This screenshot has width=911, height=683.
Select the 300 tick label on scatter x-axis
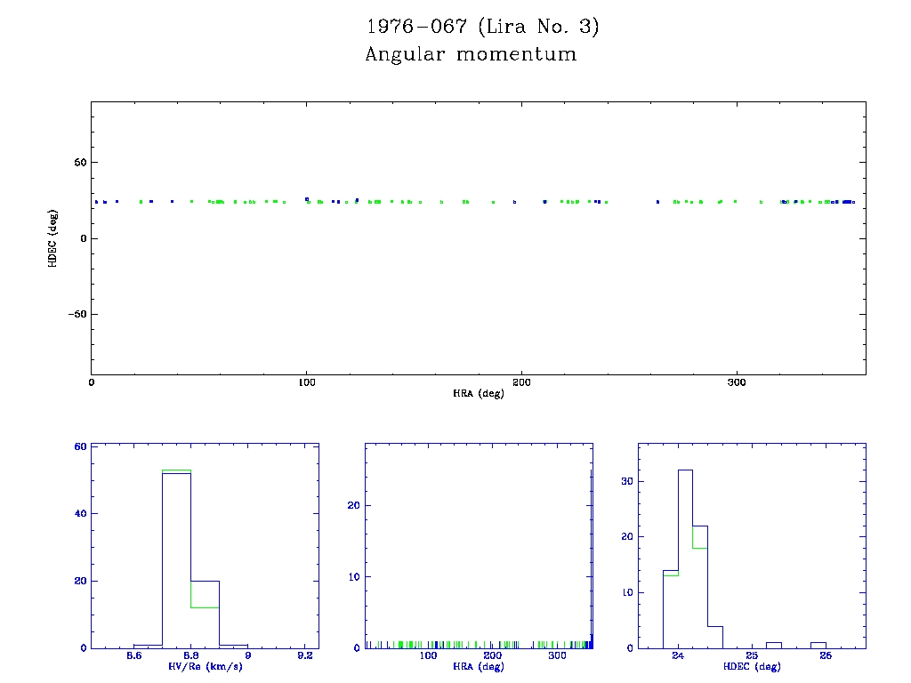click(737, 382)
